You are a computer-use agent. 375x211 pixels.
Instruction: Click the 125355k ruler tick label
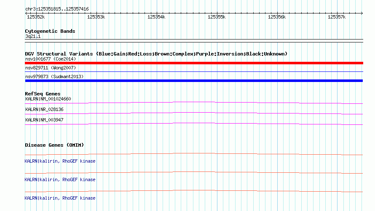click(x=217, y=17)
